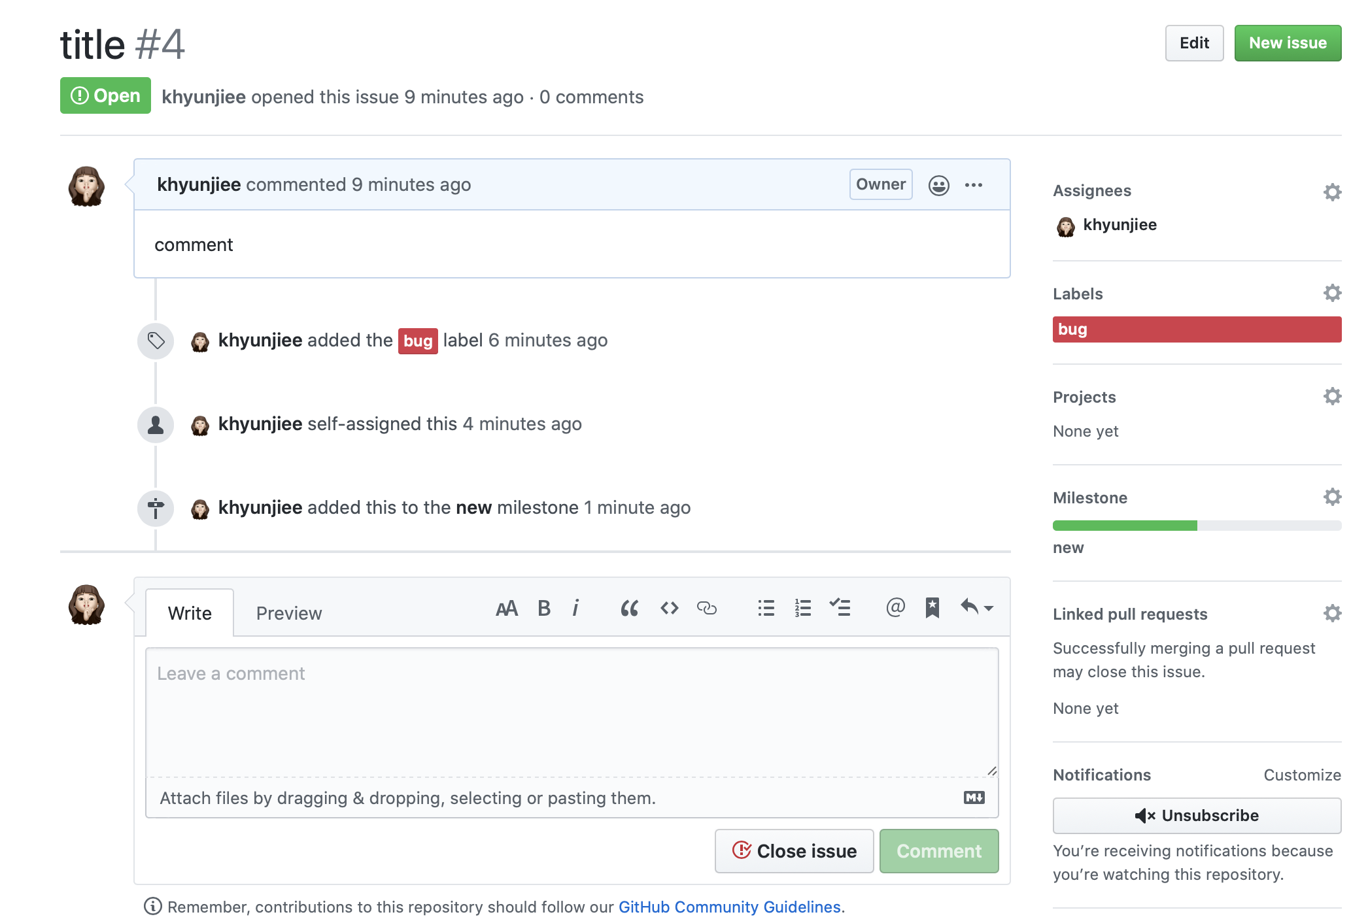Click the Bold formatting icon
The width and height of the screenshot is (1368, 923).
543,609
